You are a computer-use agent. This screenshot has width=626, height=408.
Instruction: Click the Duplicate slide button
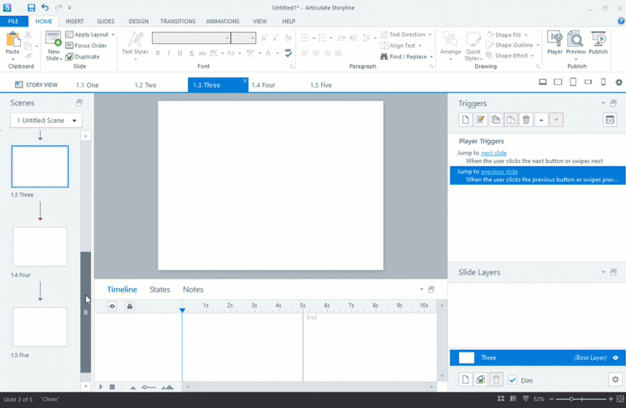pos(83,56)
